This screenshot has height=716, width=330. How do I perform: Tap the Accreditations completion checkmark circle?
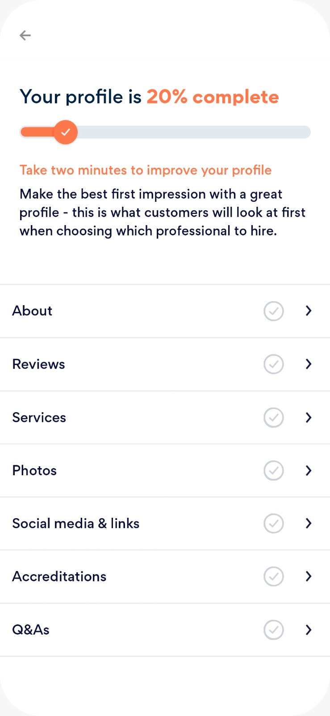[x=274, y=576]
